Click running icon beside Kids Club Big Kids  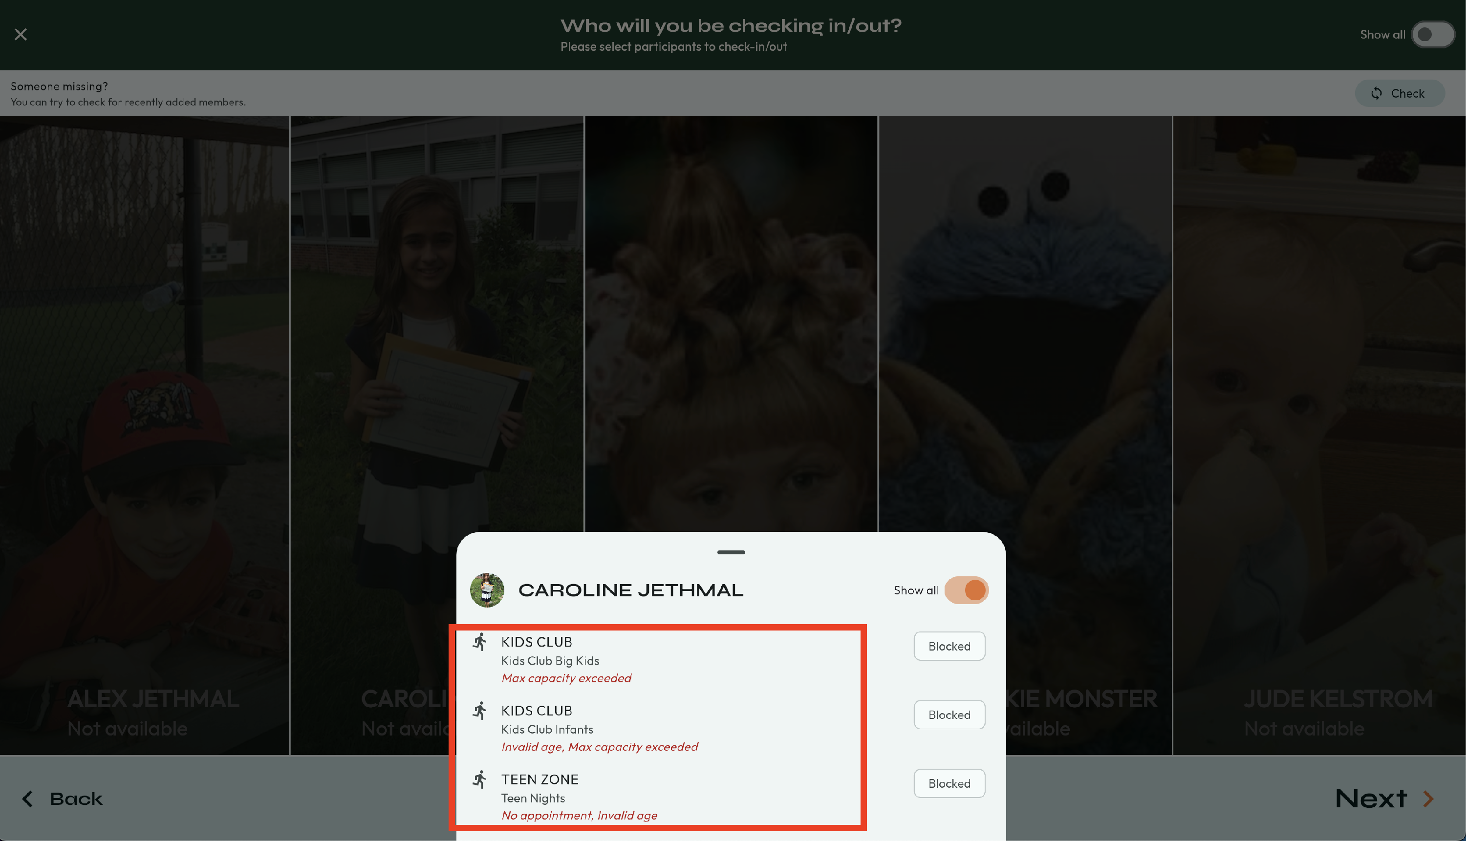coord(479,642)
